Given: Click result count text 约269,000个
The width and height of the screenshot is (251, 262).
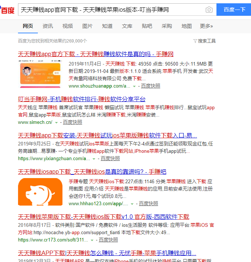Looking at the screenshot, I should point(75,41).
